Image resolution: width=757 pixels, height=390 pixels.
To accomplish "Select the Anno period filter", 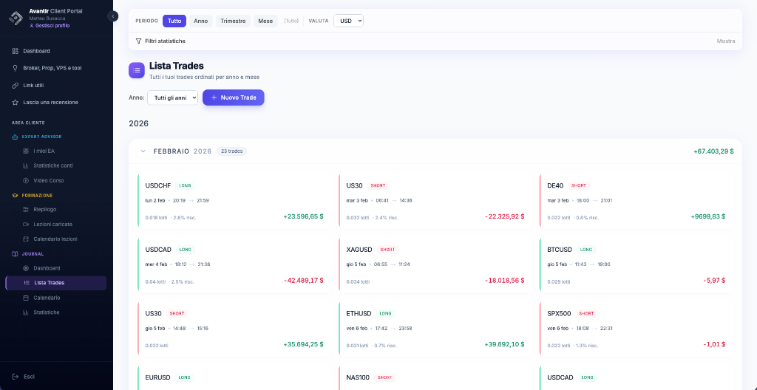I will [201, 21].
